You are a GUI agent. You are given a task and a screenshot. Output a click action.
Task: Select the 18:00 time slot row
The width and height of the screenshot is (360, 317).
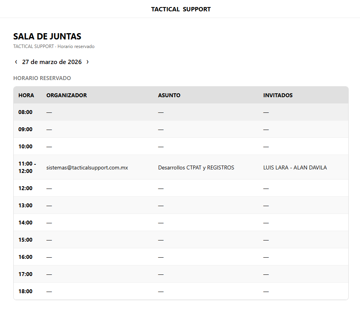[x=181, y=291]
